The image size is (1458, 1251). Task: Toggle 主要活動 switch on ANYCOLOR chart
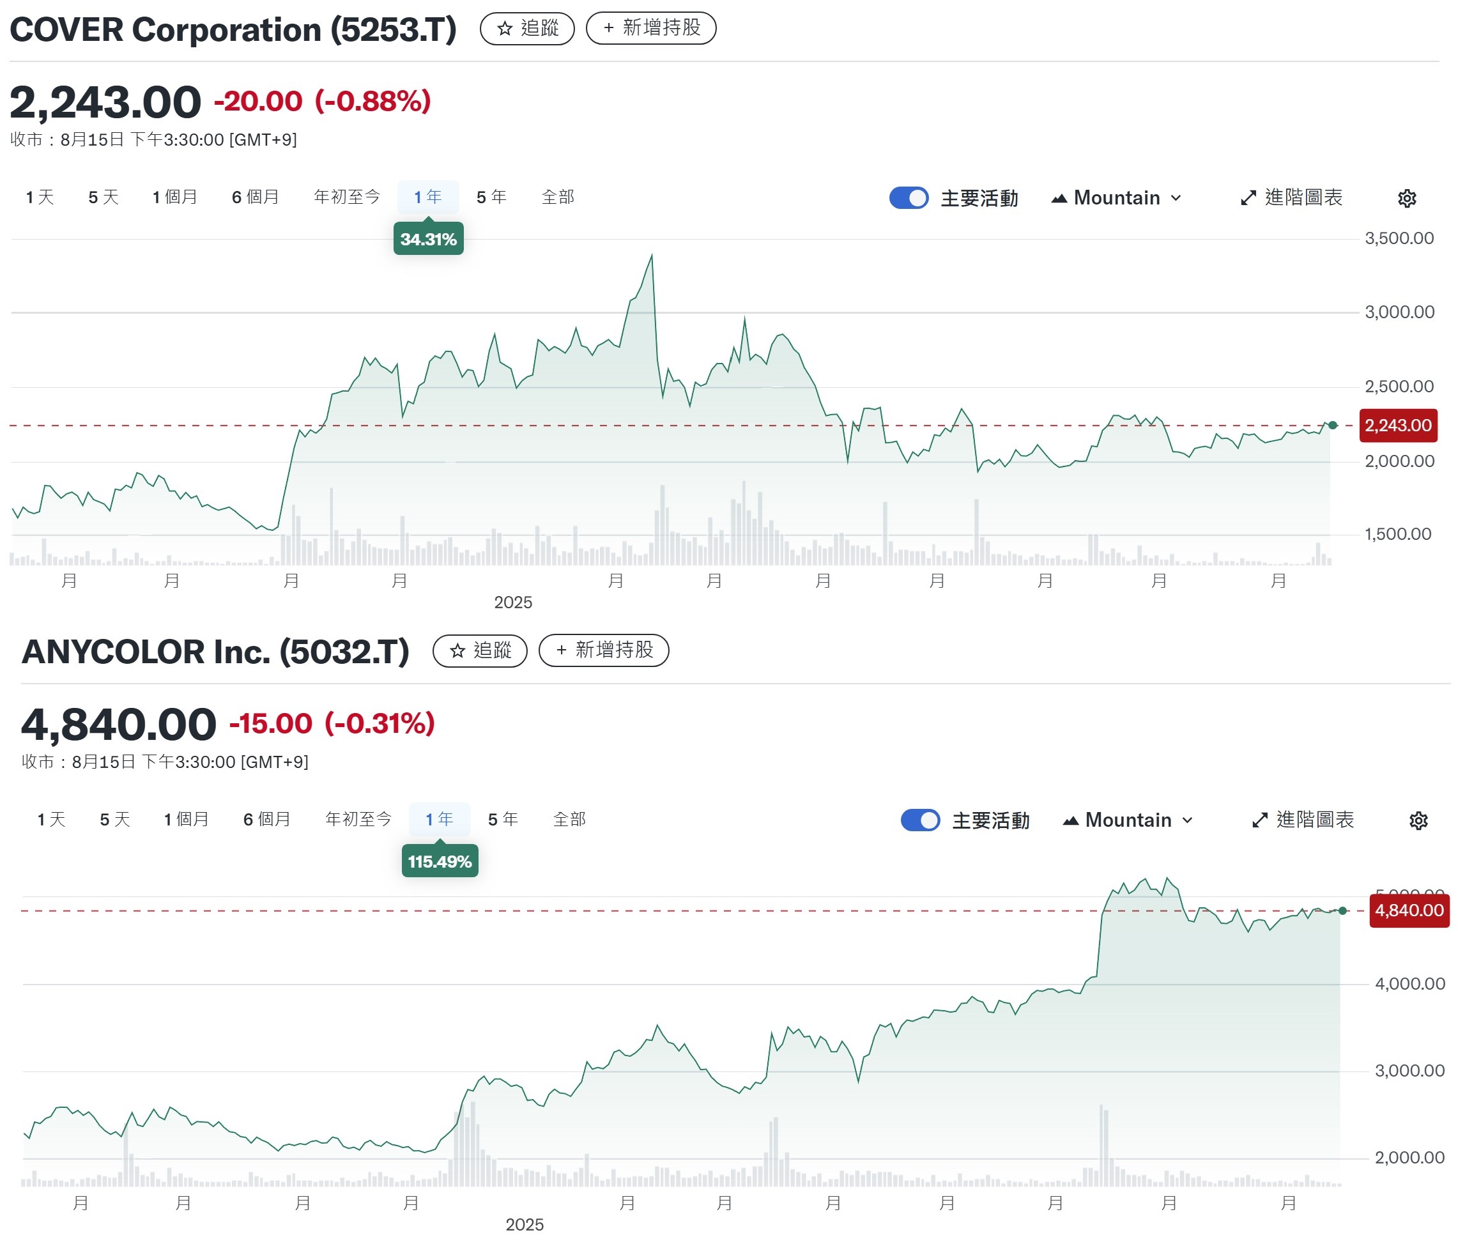921,820
